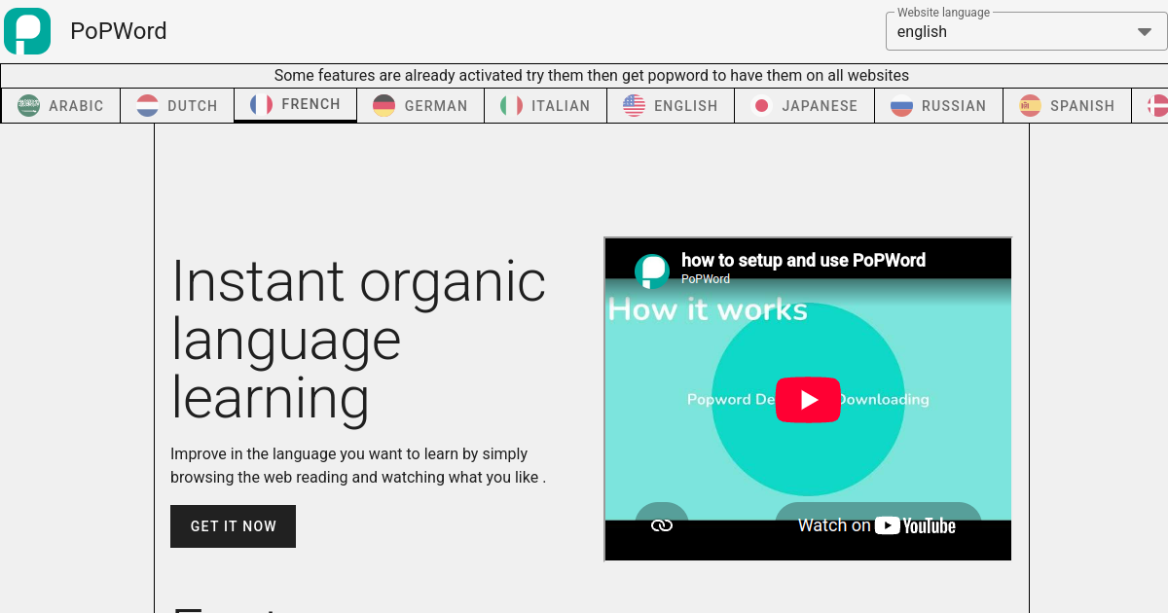1168x613 pixels.
Task: Click the French flag icon
Action: click(262, 104)
